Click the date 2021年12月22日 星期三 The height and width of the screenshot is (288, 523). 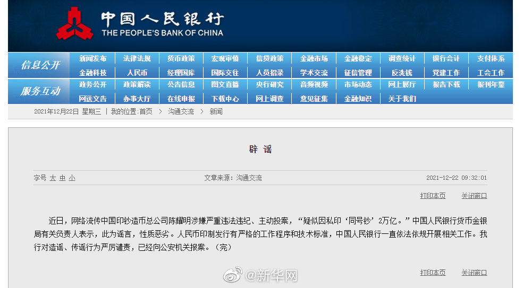point(68,111)
